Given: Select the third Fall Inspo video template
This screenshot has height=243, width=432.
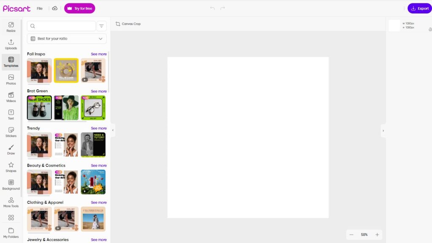Looking at the screenshot, I should click(x=93, y=70).
